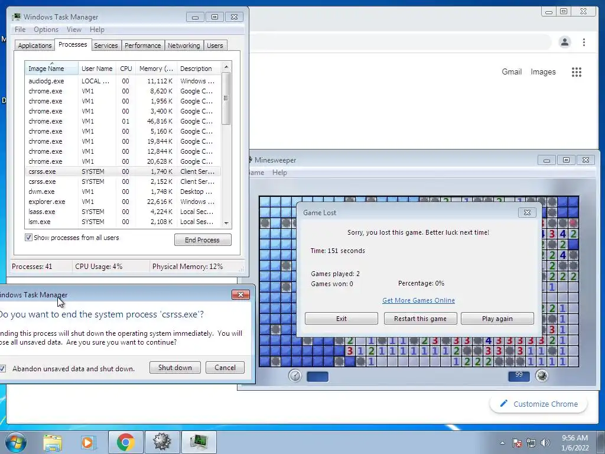The width and height of the screenshot is (605, 454).
Task: Open Windows Explorer from the taskbar
Action: pos(53,442)
